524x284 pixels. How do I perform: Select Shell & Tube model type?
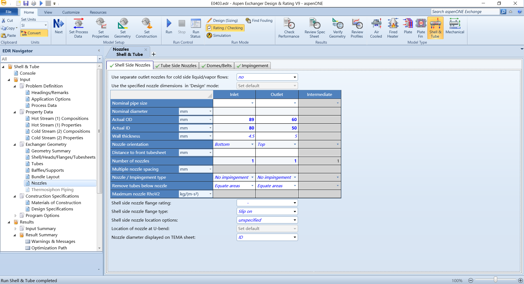[x=435, y=28]
